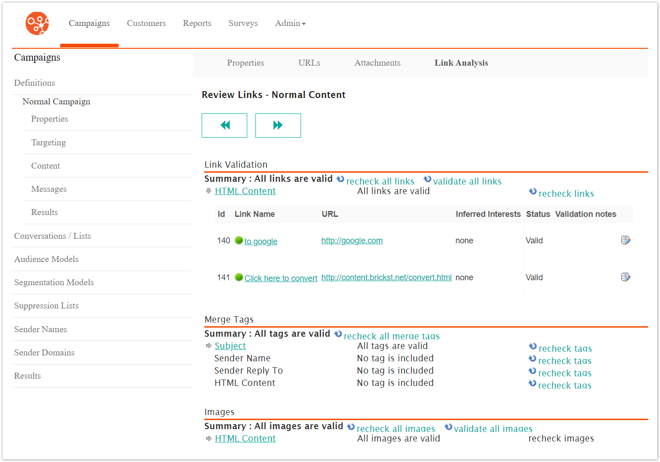This screenshot has height=462, width=660.
Task: Expand the Subject merge tags row
Action: click(x=208, y=346)
